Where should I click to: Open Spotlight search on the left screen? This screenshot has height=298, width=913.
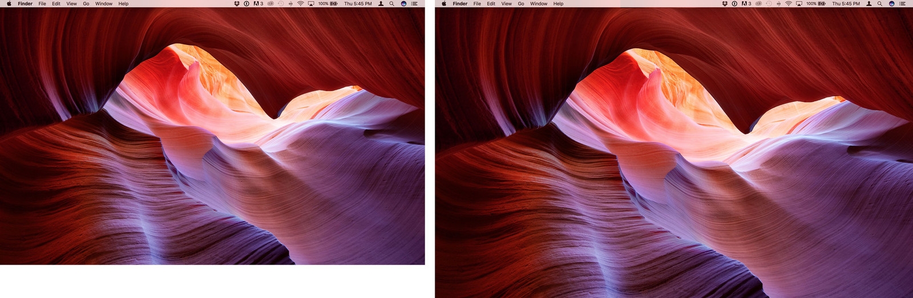[x=391, y=3]
